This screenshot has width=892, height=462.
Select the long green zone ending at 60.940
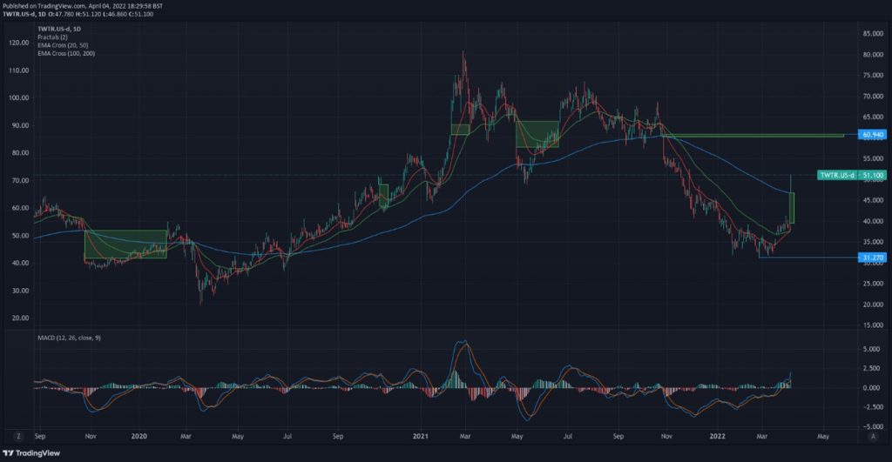pos(754,135)
